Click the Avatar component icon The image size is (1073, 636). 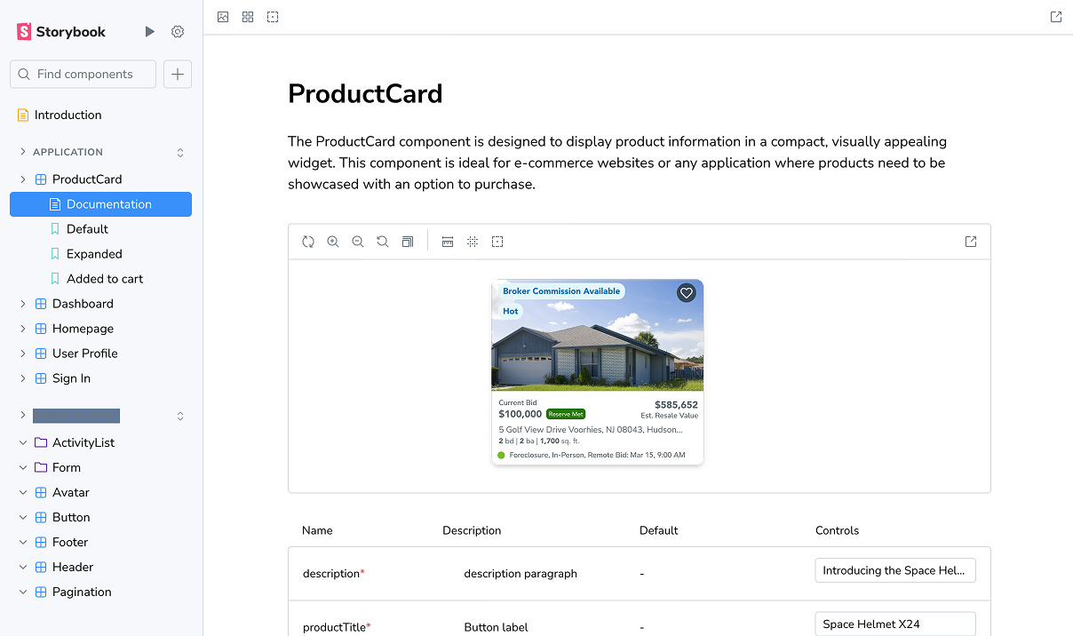click(x=41, y=492)
